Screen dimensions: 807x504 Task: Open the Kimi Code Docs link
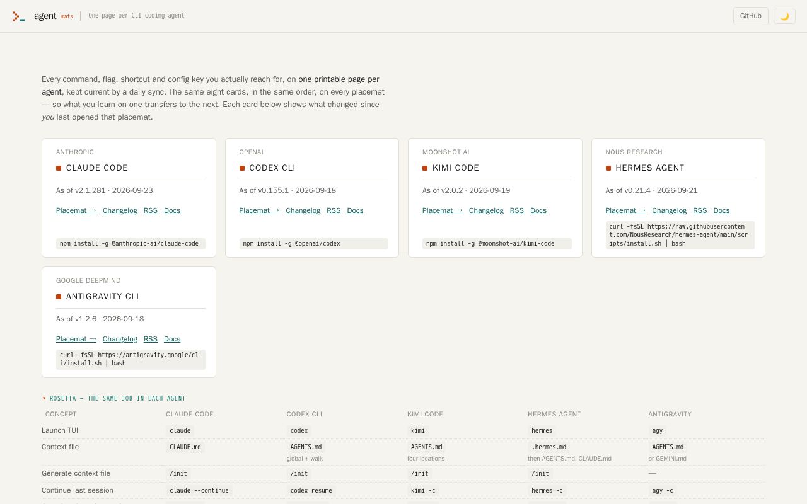click(538, 210)
